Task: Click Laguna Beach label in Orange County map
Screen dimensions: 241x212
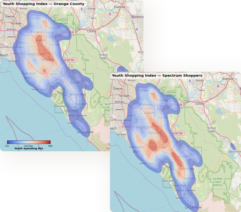Action: click(x=60, y=106)
